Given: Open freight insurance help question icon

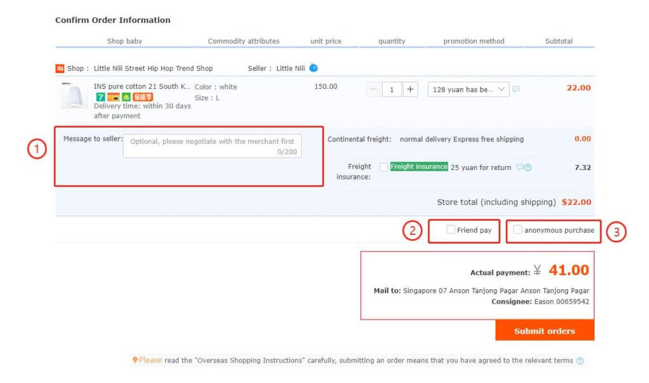Looking at the screenshot, I should (x=528, y=167).
